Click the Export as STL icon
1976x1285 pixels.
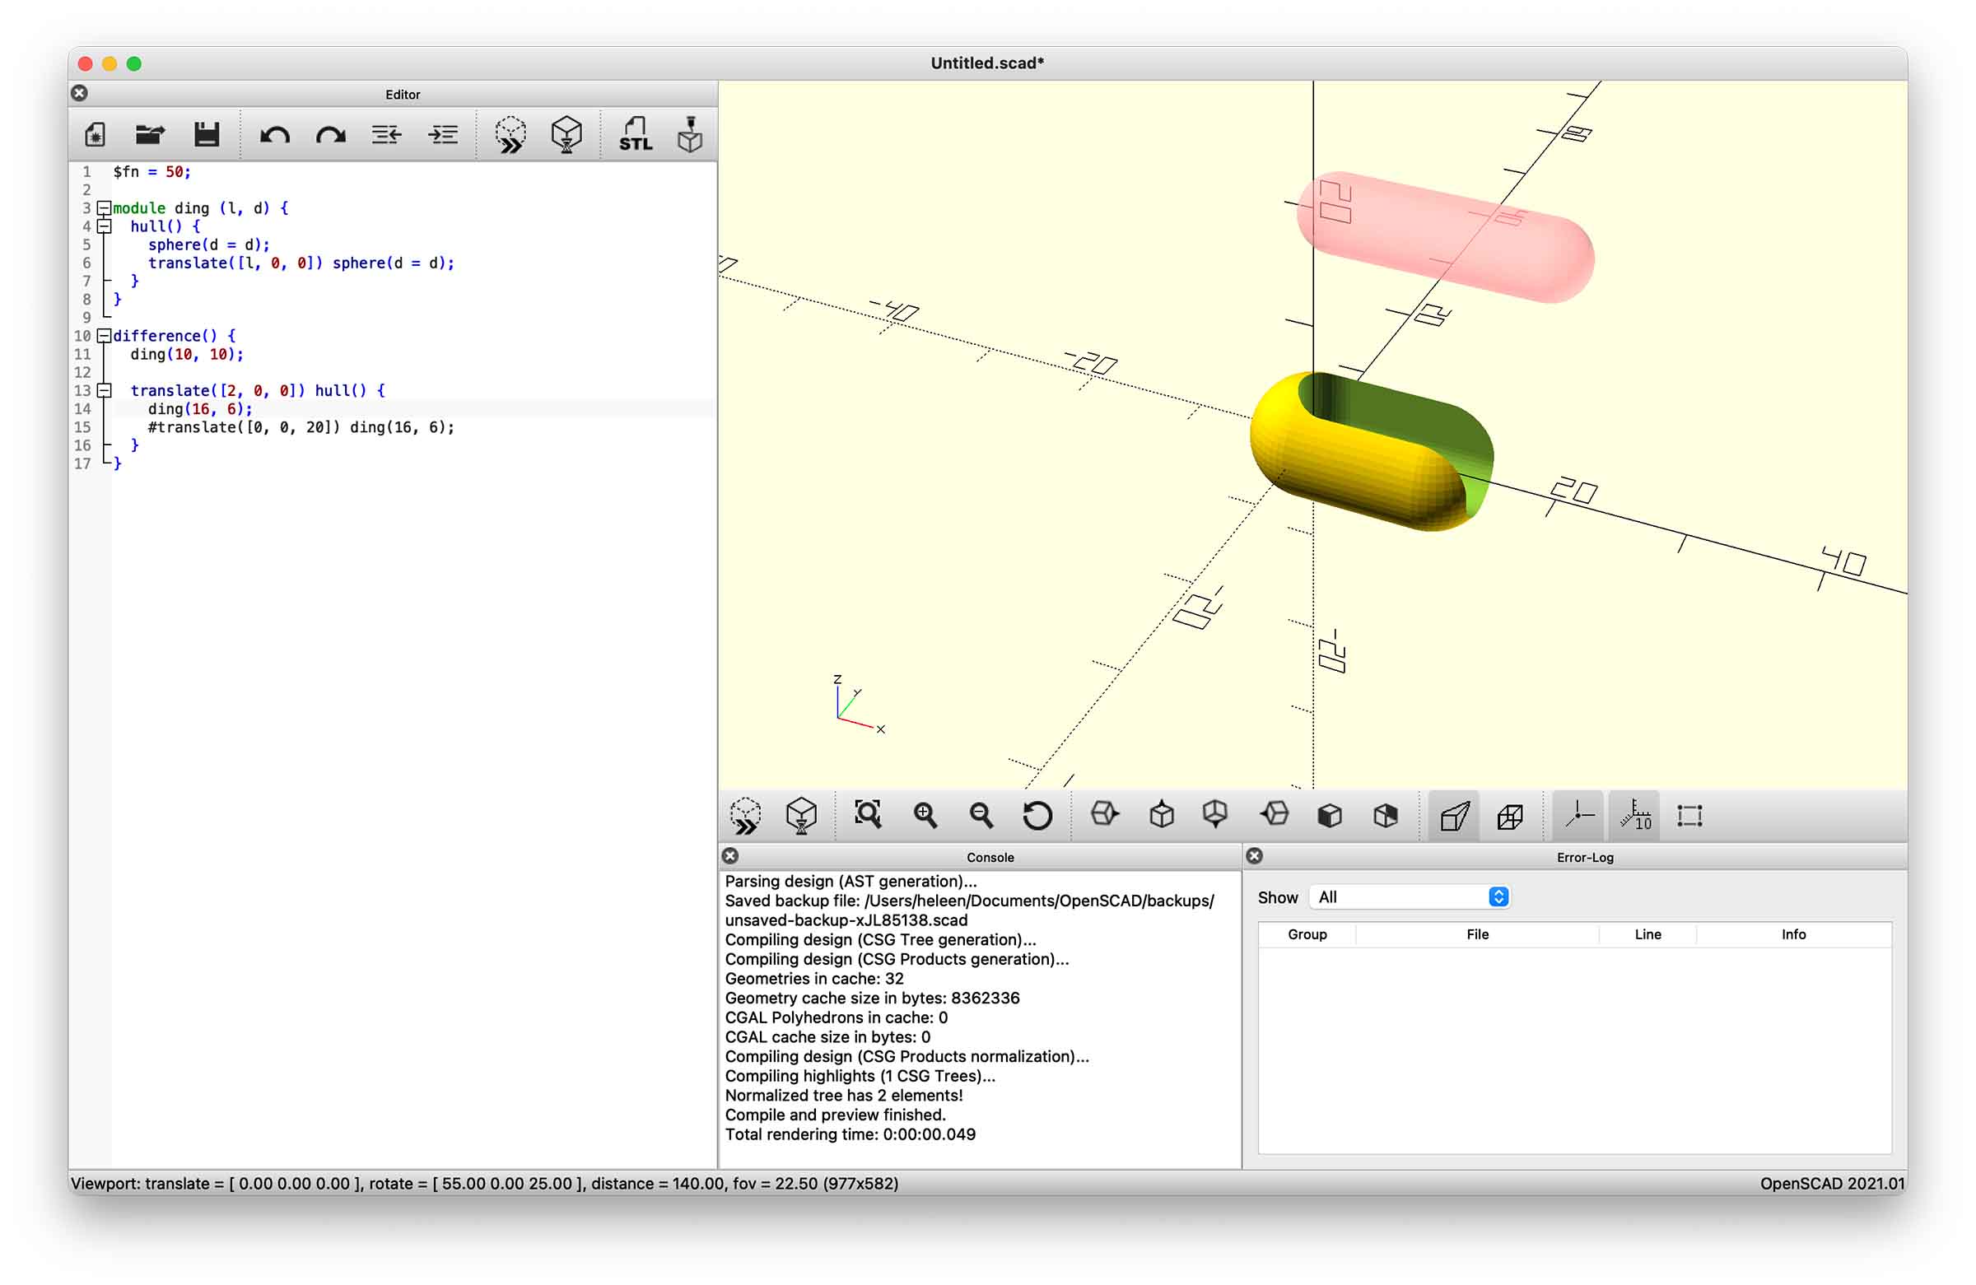point(635,134)
